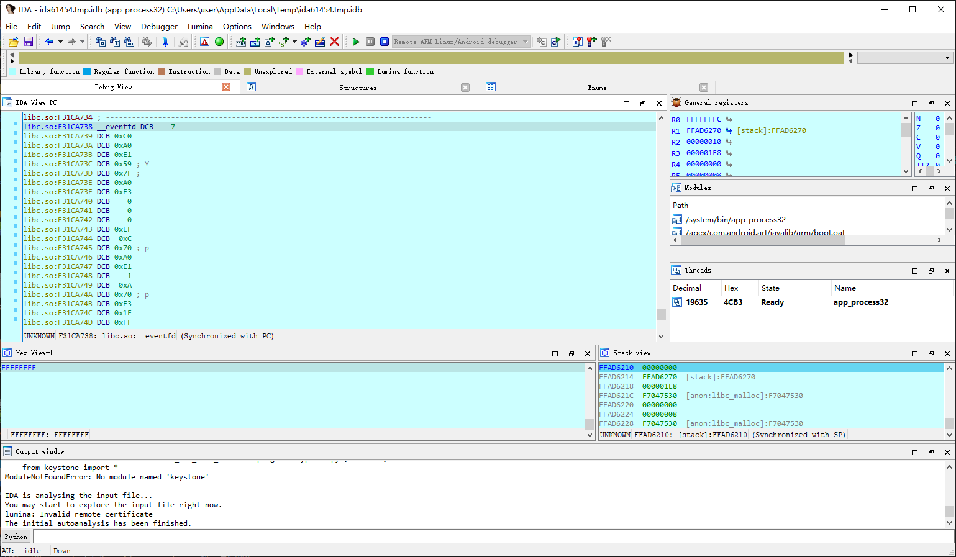Click the green circle toolbar icon
956x557 pixels.
(219, 42)
